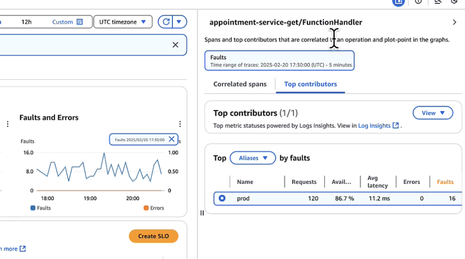465x259 pixels.
Task: Click the calendar icon beside Custom
Action: click(x=79, y=22)
